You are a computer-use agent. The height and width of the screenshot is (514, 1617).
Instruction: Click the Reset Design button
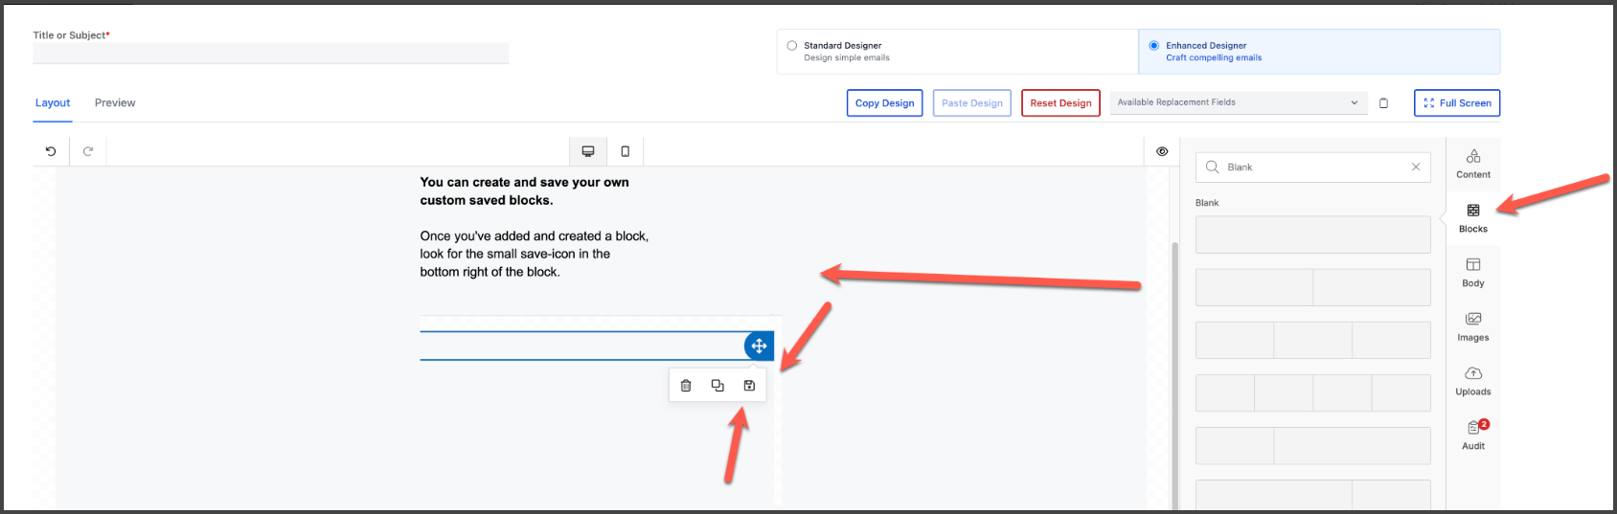tap(1060, 103)
